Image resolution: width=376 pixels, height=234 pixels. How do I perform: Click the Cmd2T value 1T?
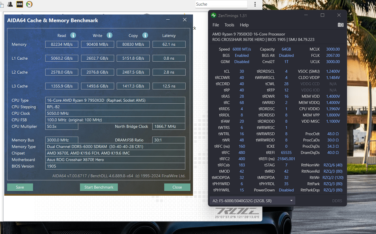coord(286,62)
